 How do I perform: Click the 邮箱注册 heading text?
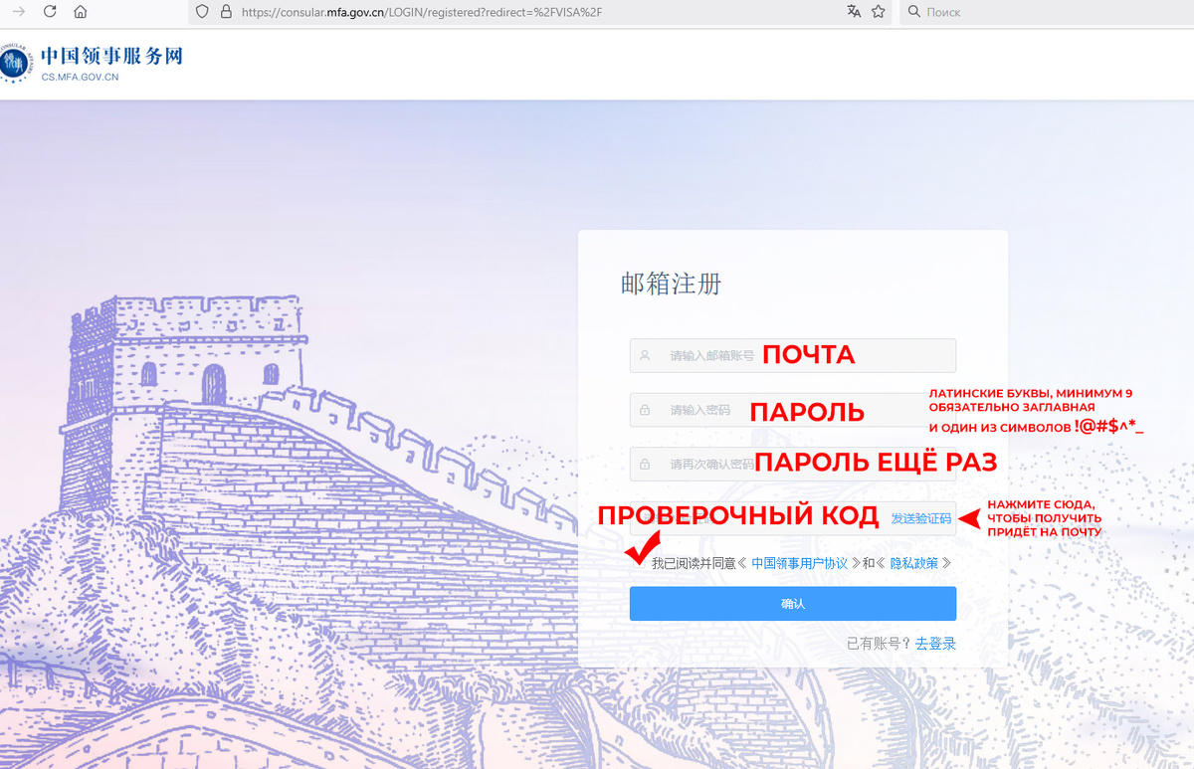671,284
